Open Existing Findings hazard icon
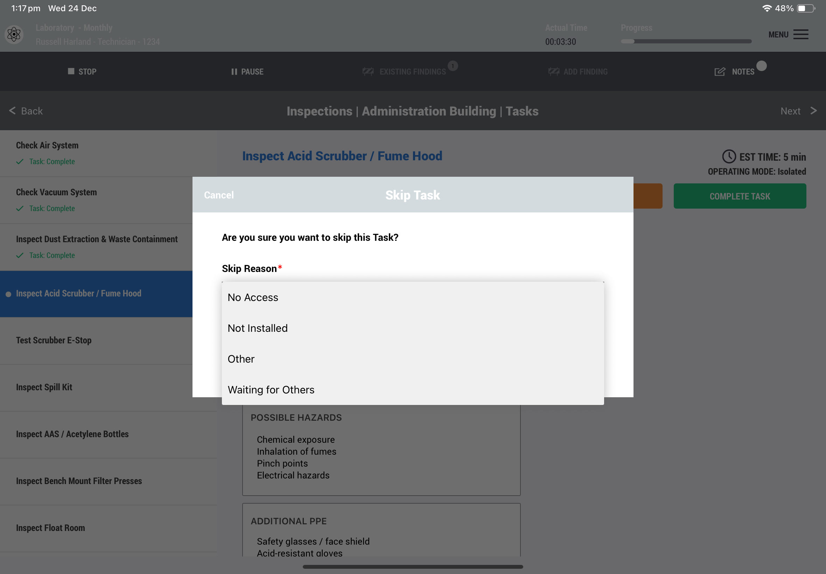826x574 pixels. 368,71
